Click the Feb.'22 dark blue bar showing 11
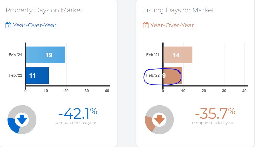The width and height of the screenshot is (255, 147). 37,76
